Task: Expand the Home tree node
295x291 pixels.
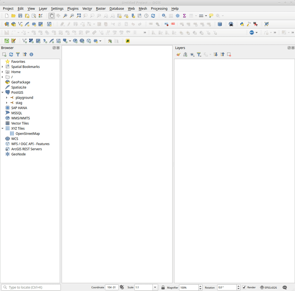Action: pyautogui.click(x=3, y=72)
